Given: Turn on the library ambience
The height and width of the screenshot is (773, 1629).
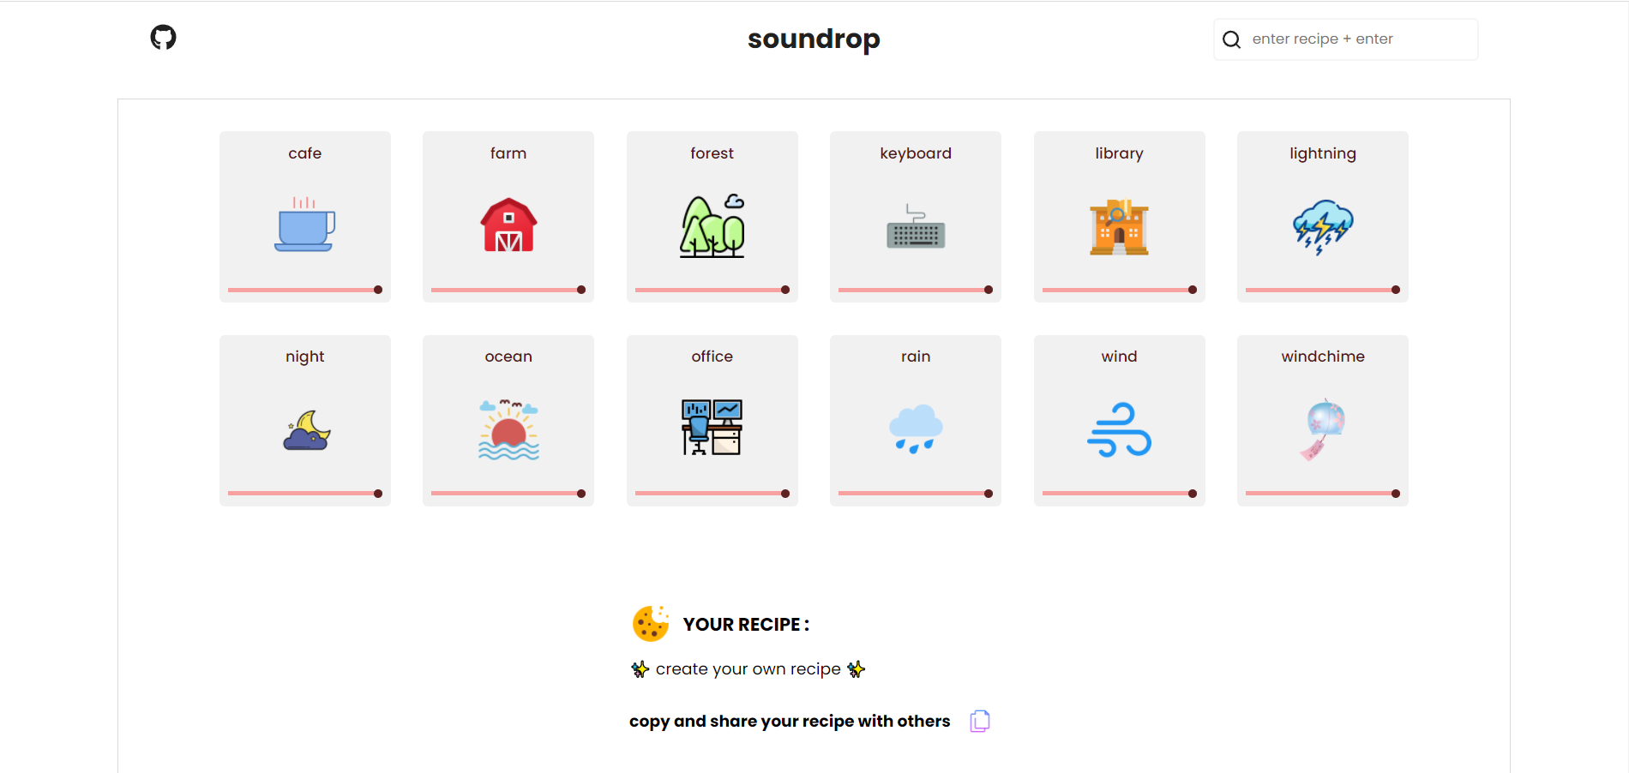Looking at the screenshot, I should tap(1119, 225).
